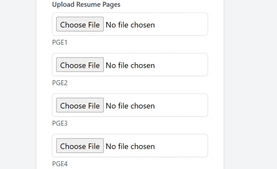This screenshot has height=169, width=277.
Task: Click empty right side of PGE4 file field
Action: tap(182, 146)
